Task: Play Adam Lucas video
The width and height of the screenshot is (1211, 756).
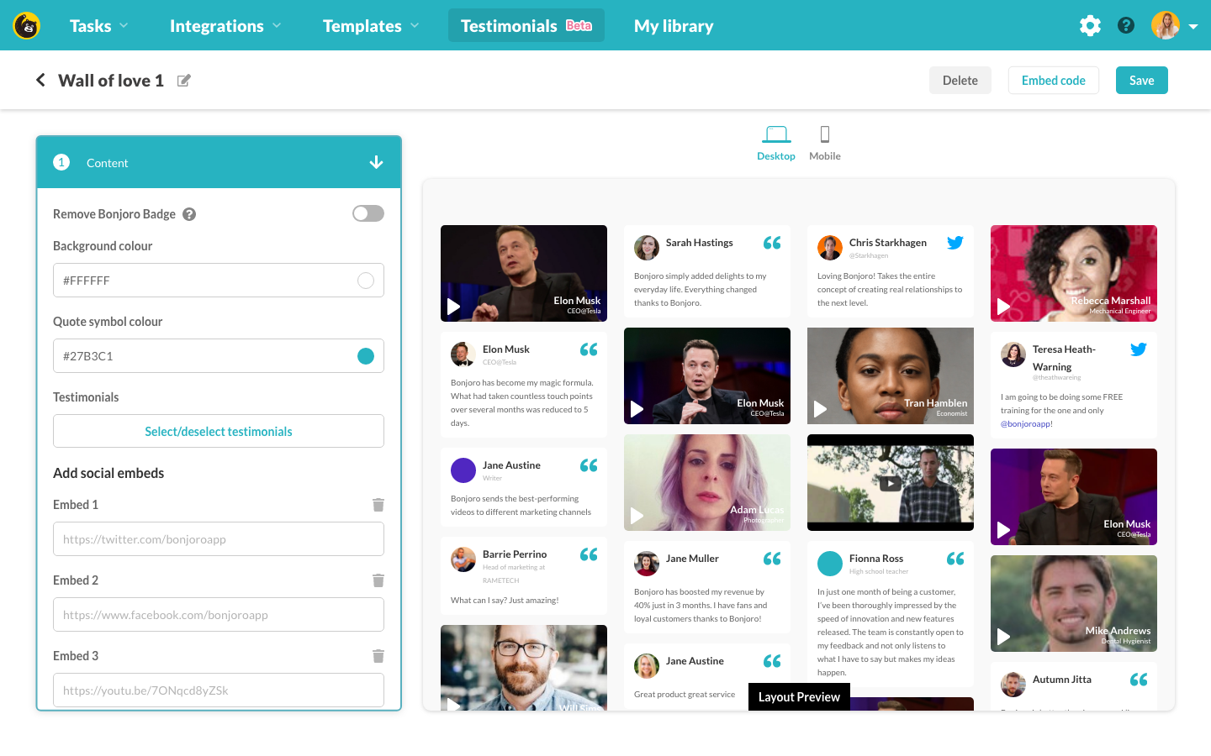Action: click(637, 516)
